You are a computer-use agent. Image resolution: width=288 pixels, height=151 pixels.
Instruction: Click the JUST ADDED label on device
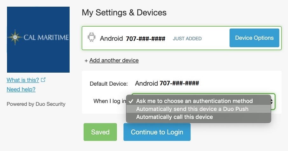(187, 38)
